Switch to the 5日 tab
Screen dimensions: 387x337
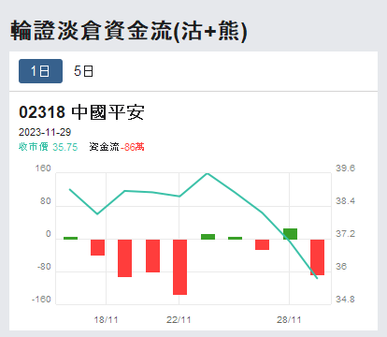[83, 71]
